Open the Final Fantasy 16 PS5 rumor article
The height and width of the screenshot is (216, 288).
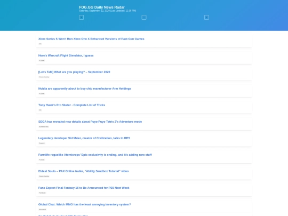click(x=84, y=188)
